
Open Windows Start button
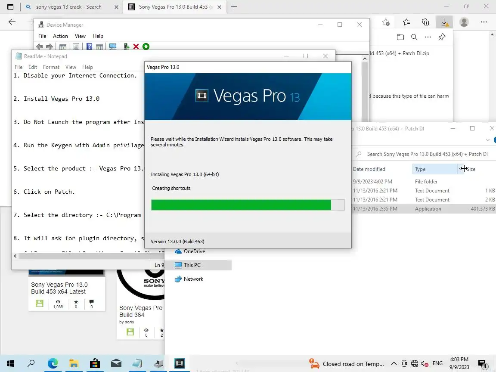point(10,363)
